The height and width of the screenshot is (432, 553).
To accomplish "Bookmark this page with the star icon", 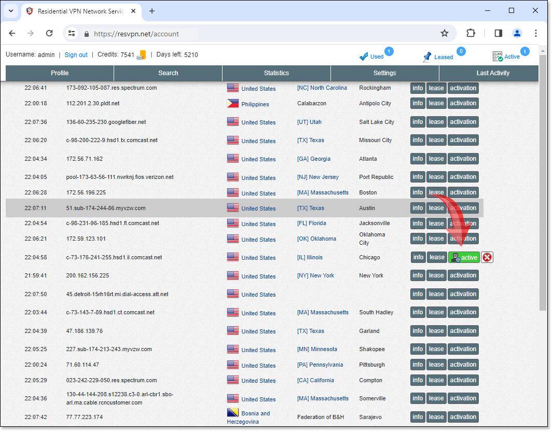I will click(x=444, y=33).
